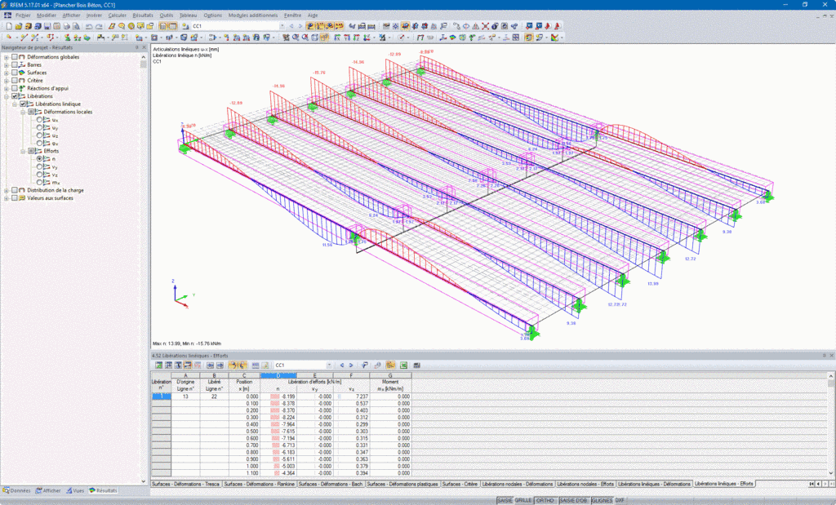Pin the project navigator panel
The height and width of the screenshot is (505, 836).
pyautogui.click(x=136, y=47)
